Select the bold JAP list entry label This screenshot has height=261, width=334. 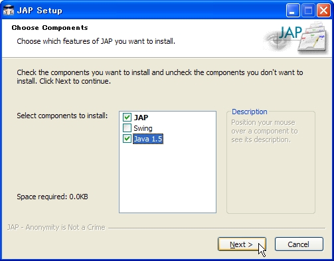tap(141, 118)
